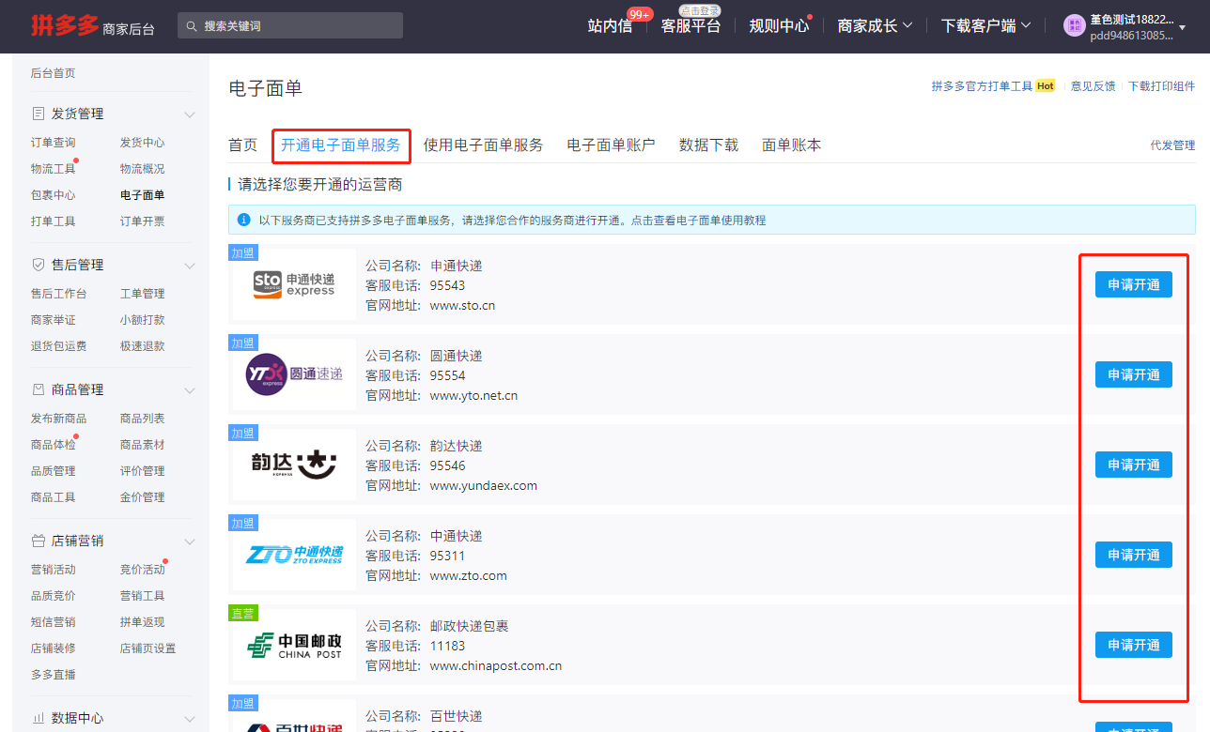Click the 下载打印组件 link
The width and height of the screenshot is (1210, 732).
click(1162, 86)
